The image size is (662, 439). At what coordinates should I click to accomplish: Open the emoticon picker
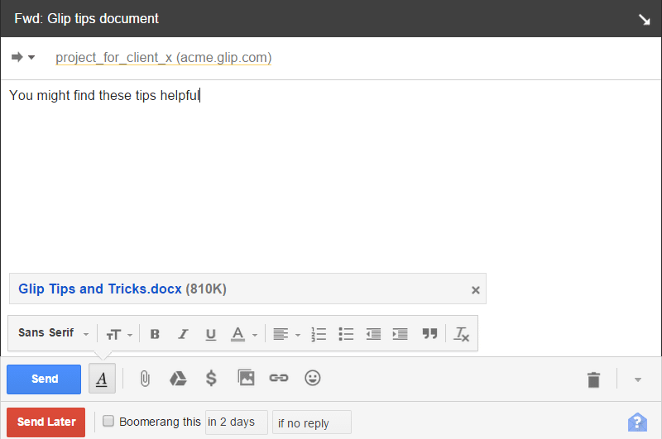pyautogui.click(x=312, y=379)
